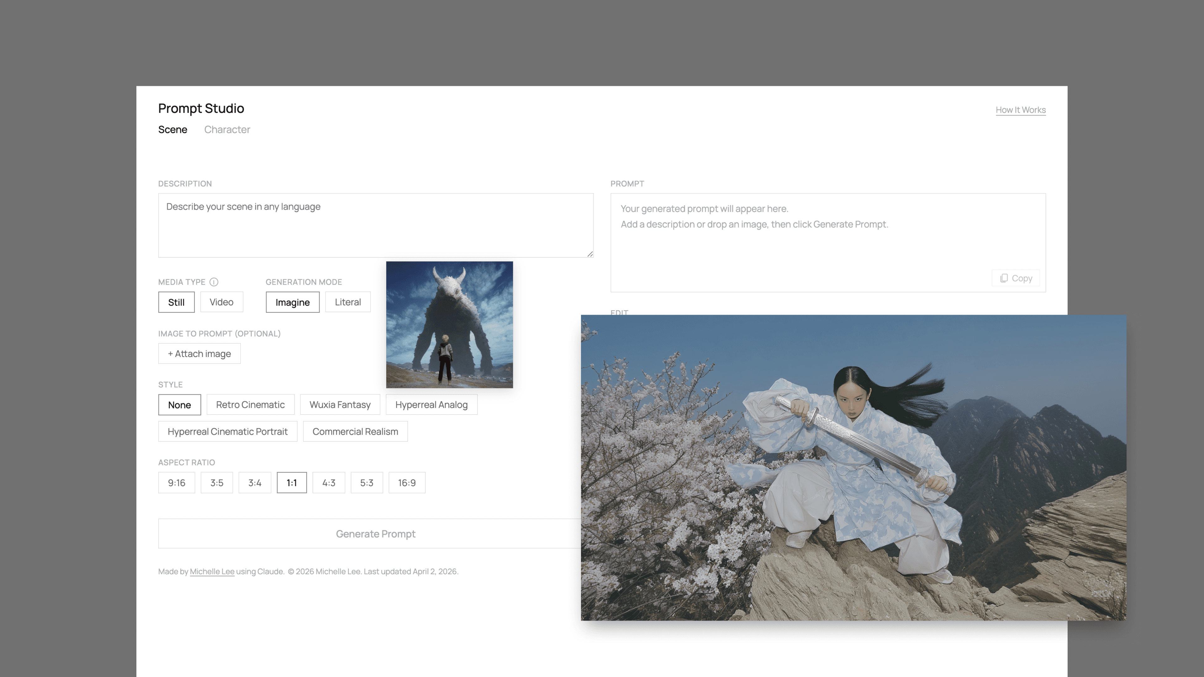This screenshot has width=1204, height=677.
Task: Click the + Attach image button
Action: 199,354
